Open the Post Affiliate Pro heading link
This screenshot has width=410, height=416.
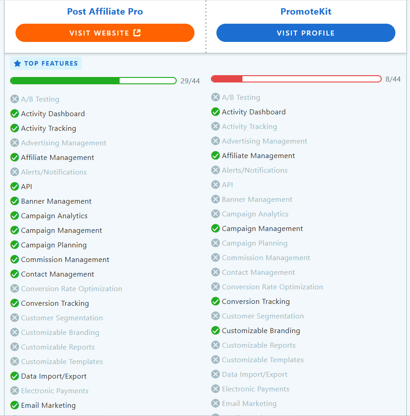point(105,11)
